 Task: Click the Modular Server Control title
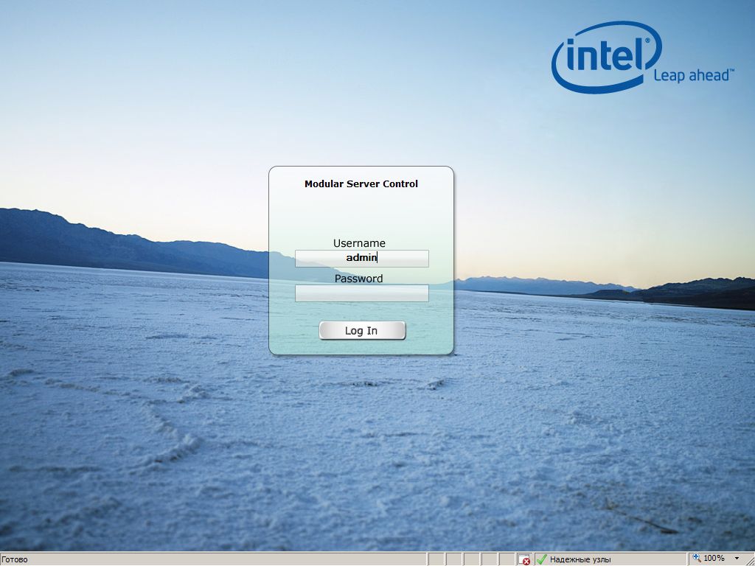[x=361, y=184]
